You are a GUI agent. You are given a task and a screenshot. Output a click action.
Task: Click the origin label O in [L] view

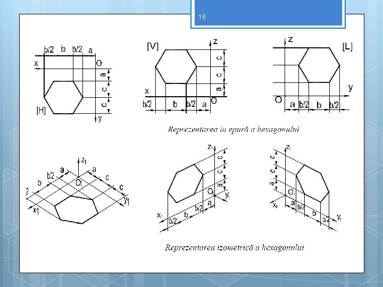pyautogui.click(x=278, y=100)
